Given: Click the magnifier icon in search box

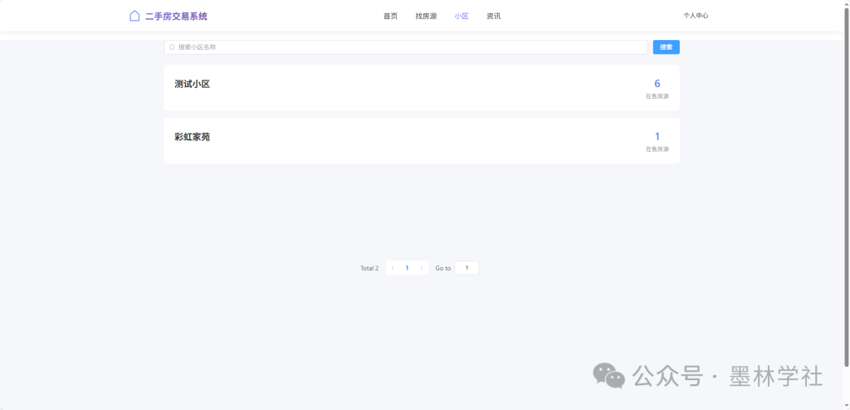Looking at the screenshot, I should click(173, 47).
